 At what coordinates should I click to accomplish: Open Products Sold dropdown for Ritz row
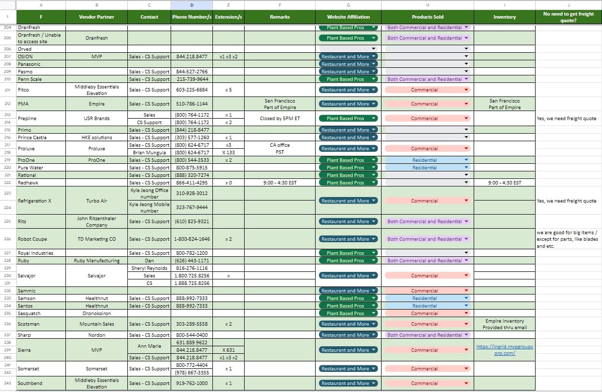tap(427, 222)
